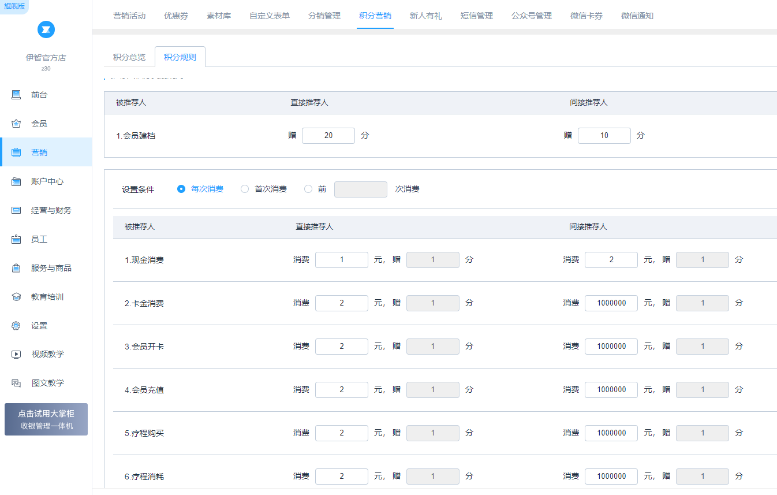Click the 1.现金消费 row label
777x495 pixels.
coord(144,260)
